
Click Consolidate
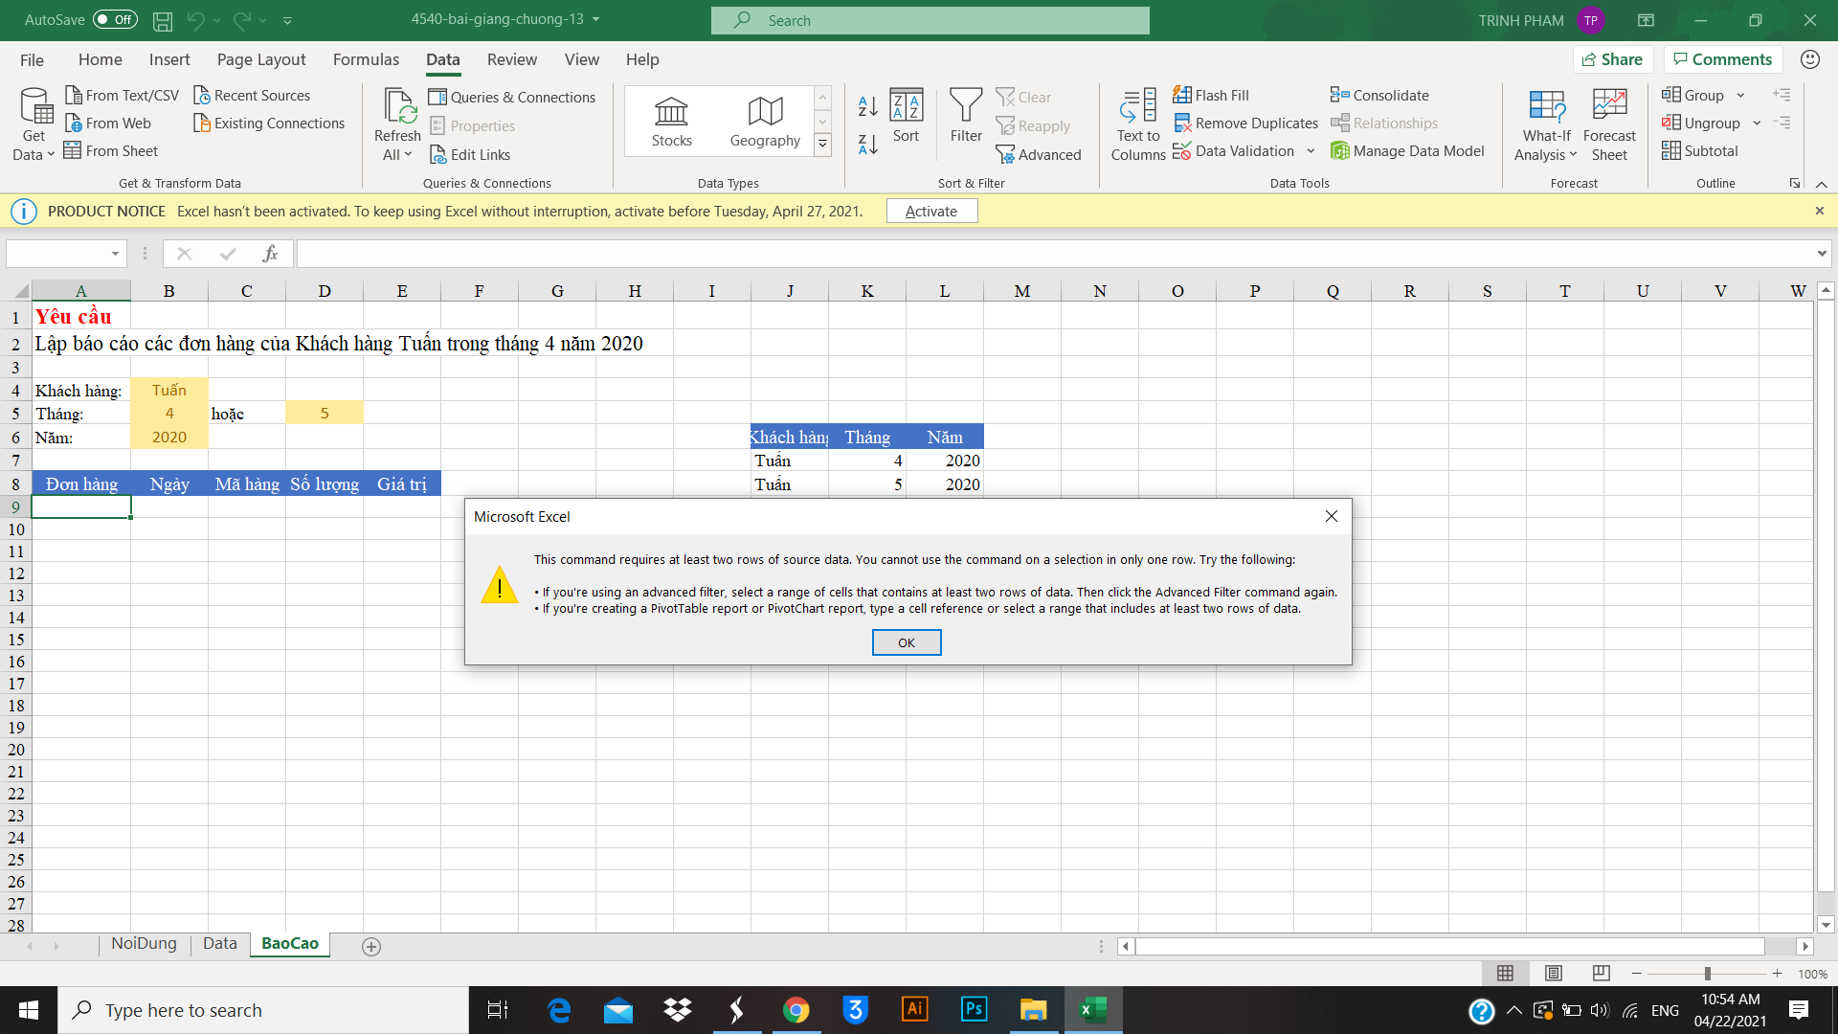point(1379,95)
